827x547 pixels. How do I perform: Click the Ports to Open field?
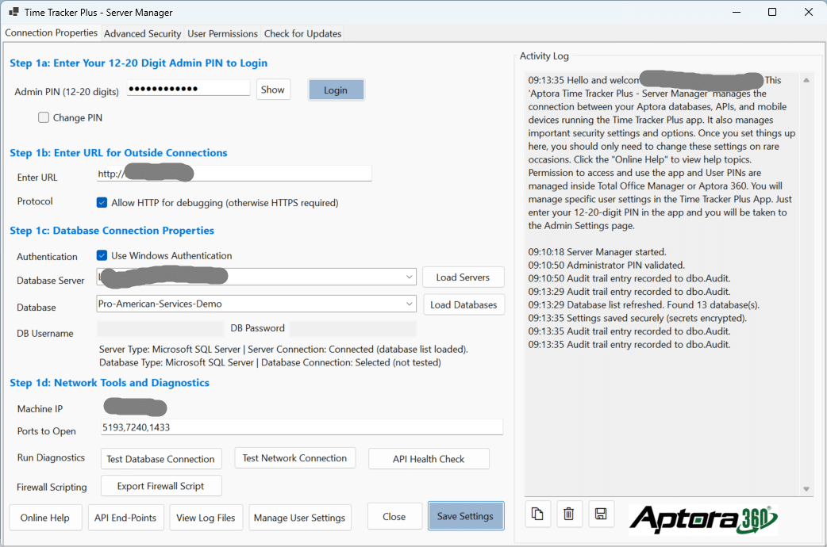(x=302, y=427)
